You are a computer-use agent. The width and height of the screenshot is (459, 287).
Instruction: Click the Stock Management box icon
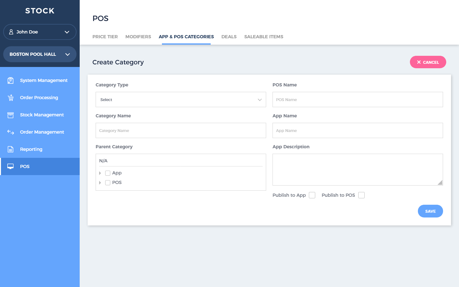(11, 115)
